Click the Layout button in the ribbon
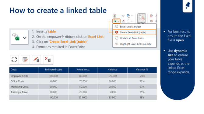Image resolution: width=204 pixels, height=114 pixels. (x=142, y=19)
